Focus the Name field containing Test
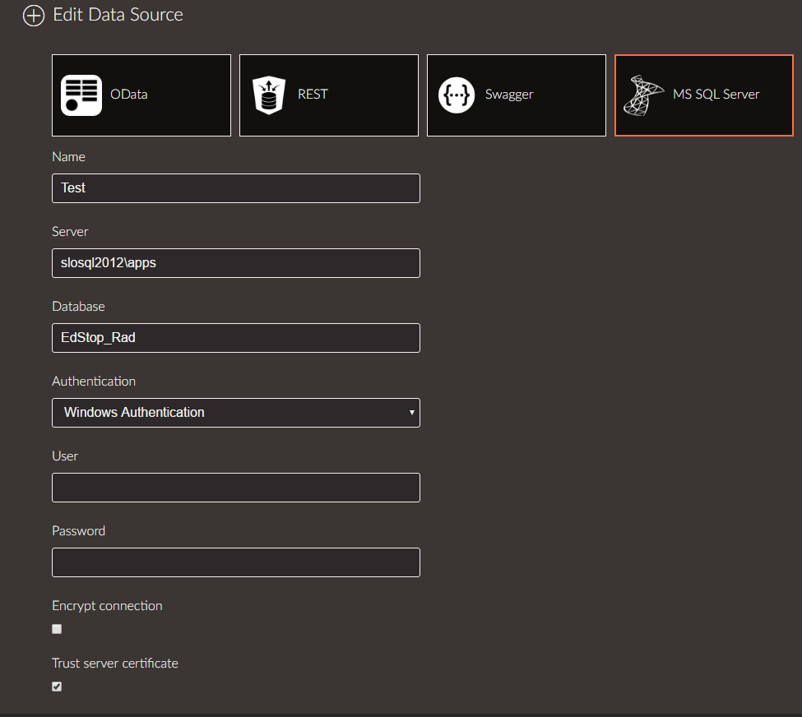The width and height of the screenshot is (802, 717). [x=236, y=188]
